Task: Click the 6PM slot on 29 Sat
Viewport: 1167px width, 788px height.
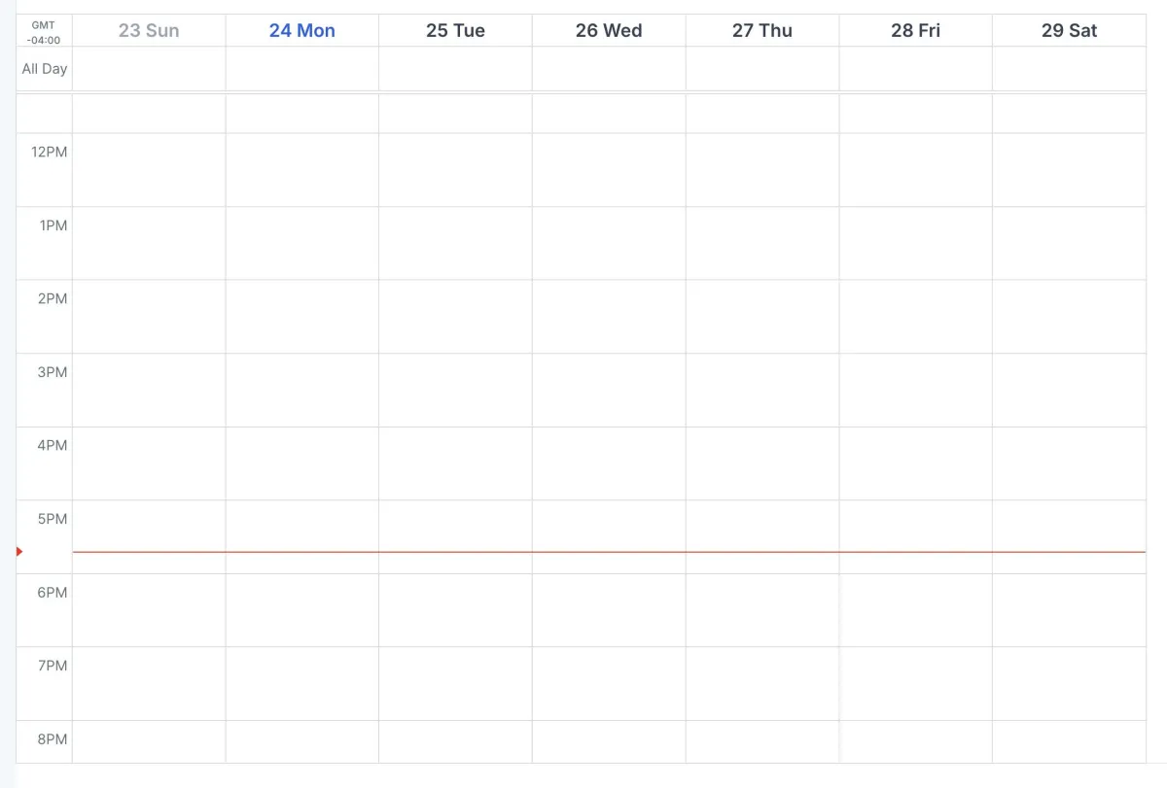Action: click(1070, 610)
